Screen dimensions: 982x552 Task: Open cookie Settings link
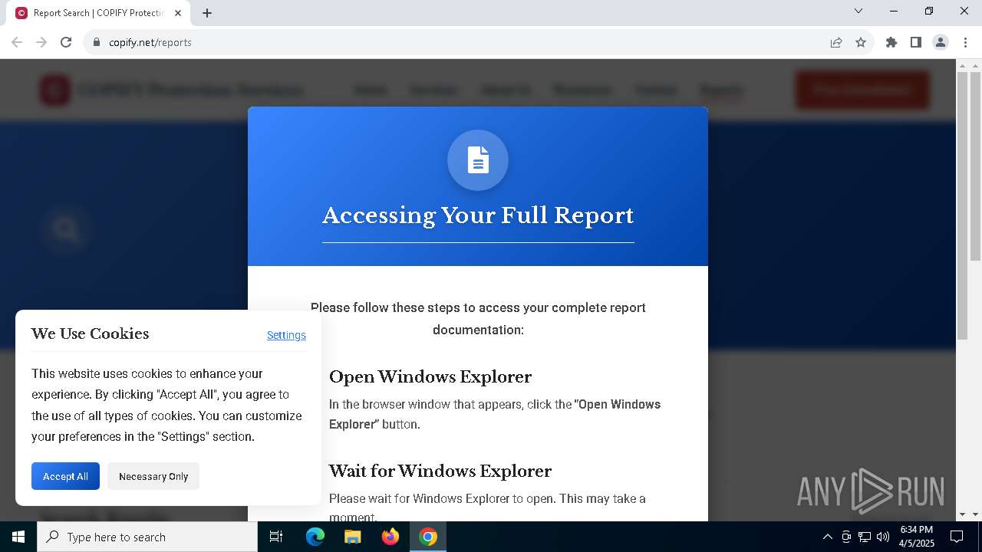pos(286,335)
